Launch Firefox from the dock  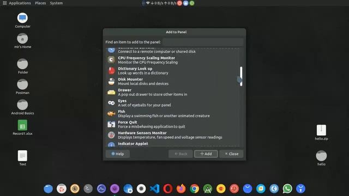(181, 189)
